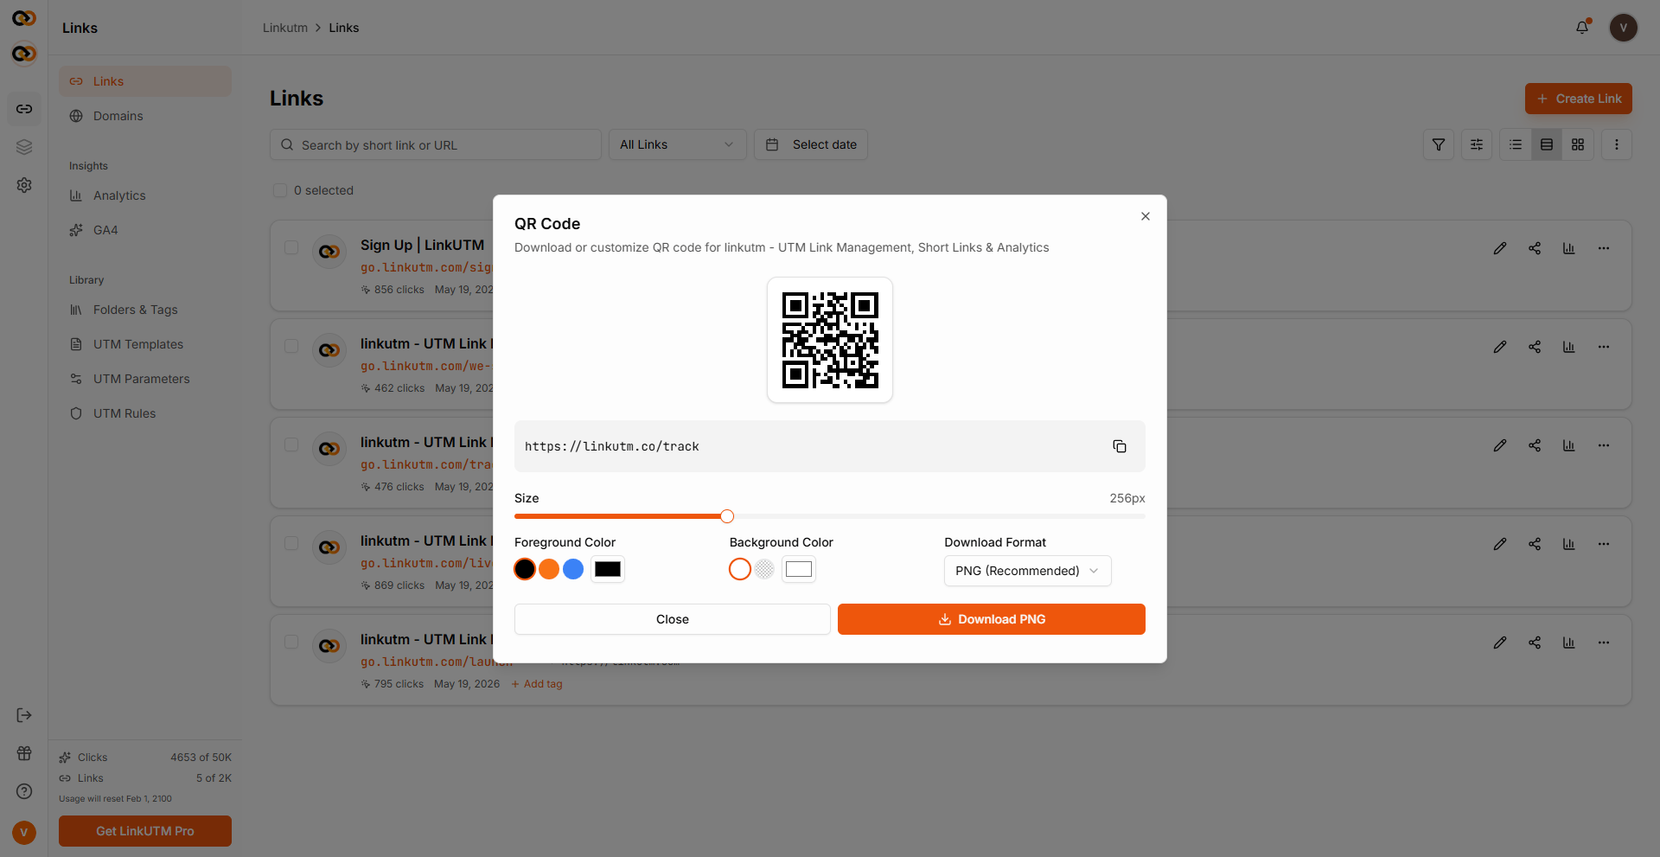Open Domains in sidebar
This screenshot has width=1660, height=857.
(145, 116)
